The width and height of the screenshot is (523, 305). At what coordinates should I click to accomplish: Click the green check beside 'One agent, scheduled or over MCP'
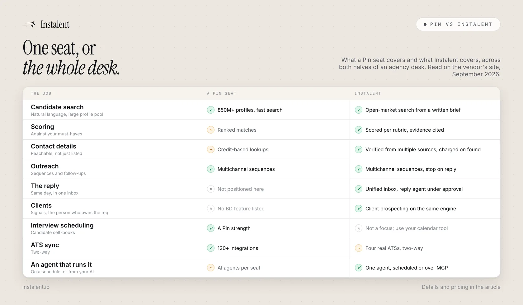point(359,268)
